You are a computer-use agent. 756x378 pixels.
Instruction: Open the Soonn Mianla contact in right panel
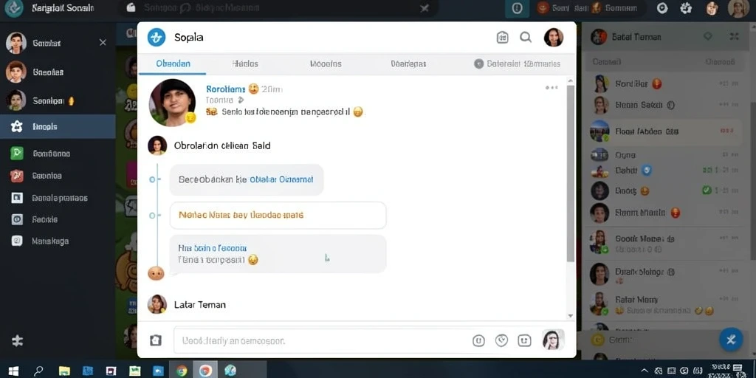click(x=663, y=213)
